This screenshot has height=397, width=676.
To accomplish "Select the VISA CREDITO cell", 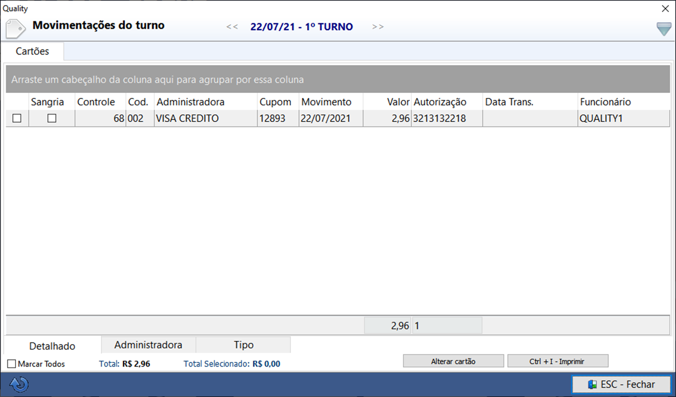I will [206, 118].
